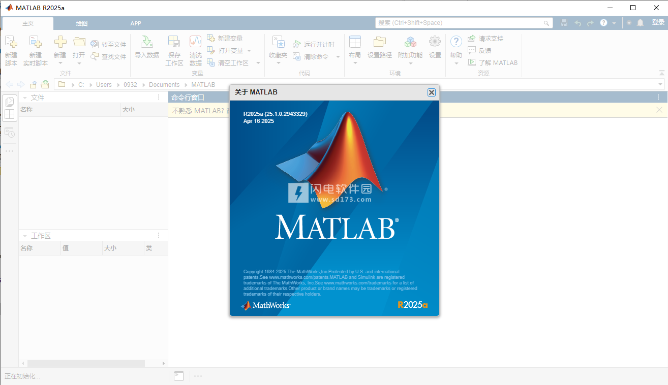Click Run and Time (运行并计时)

click(x=314, y=45)
